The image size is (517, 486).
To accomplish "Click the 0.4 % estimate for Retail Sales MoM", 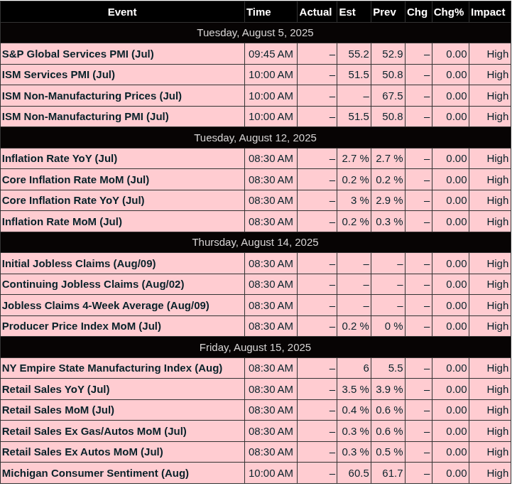I will click(x=354, y=410).
